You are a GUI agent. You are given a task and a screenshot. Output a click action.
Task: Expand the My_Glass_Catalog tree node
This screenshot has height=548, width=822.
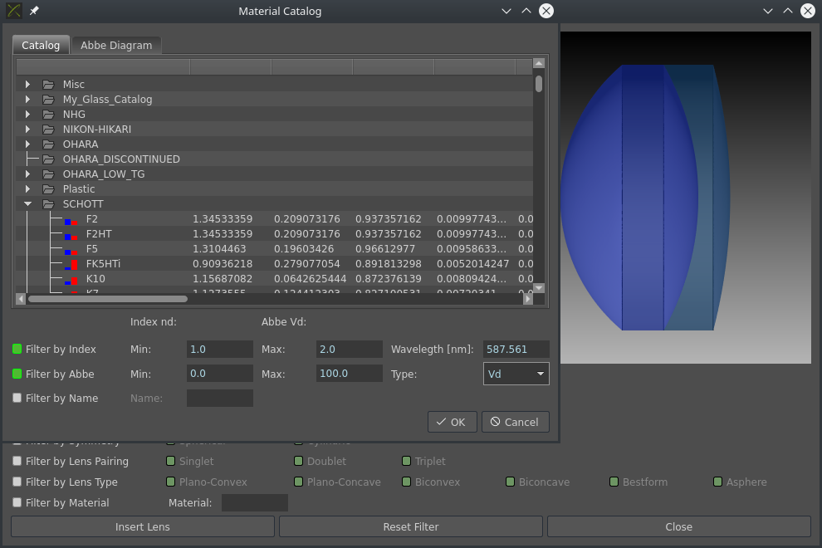(27, 100)
